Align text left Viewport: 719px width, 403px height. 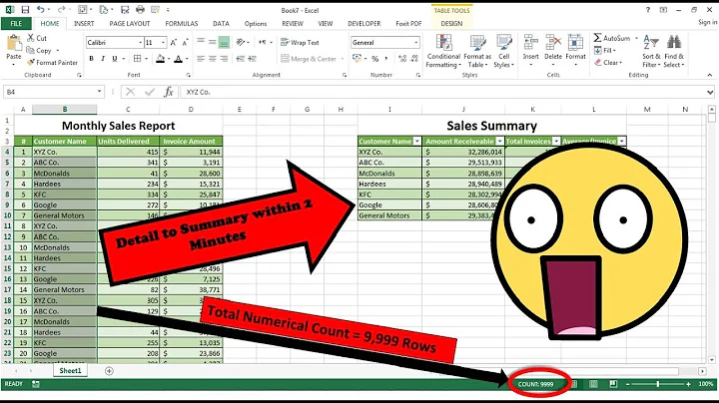pyautogui.click(x=201, y=59)
